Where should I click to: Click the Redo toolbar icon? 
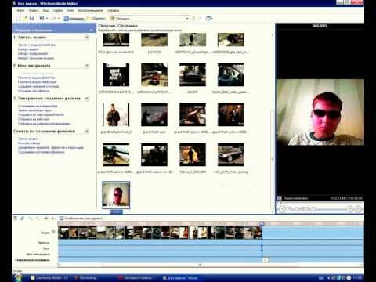click(x=53, y=18)
